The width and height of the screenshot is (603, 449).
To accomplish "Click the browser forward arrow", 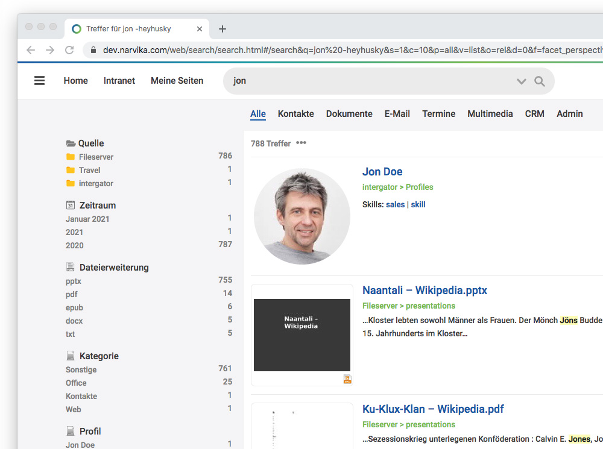I will (50, 50).
